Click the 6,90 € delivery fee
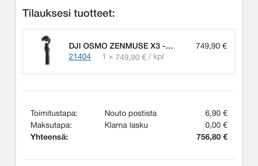The height and width of the screenshot is (166, 258). coord(216,113)
